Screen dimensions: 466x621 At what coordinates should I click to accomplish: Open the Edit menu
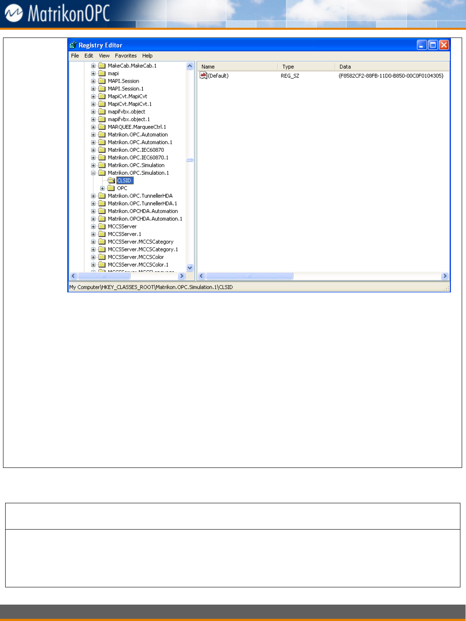[x=89, y=56]
